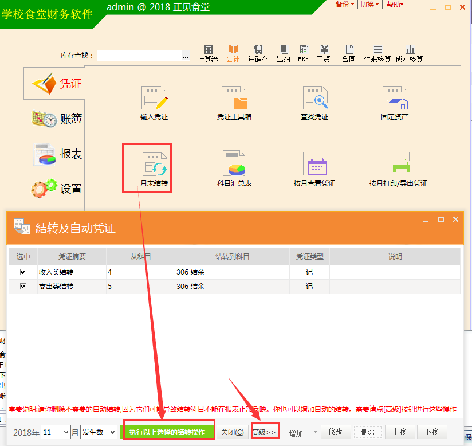Click the 库存查找 search input field

coord(140,56)
